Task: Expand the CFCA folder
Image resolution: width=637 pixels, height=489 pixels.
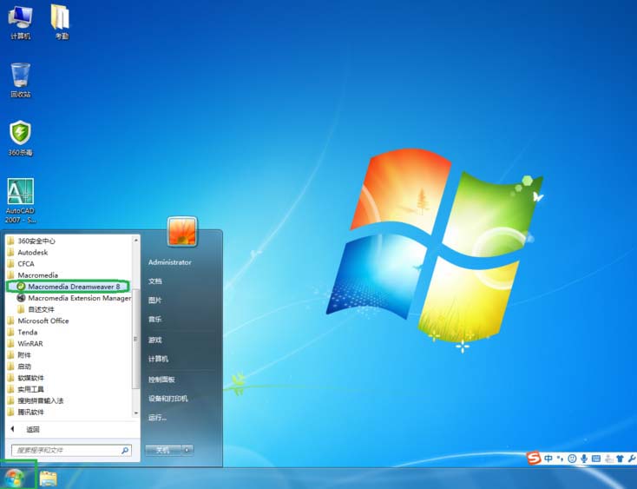Action: (21, 264)
